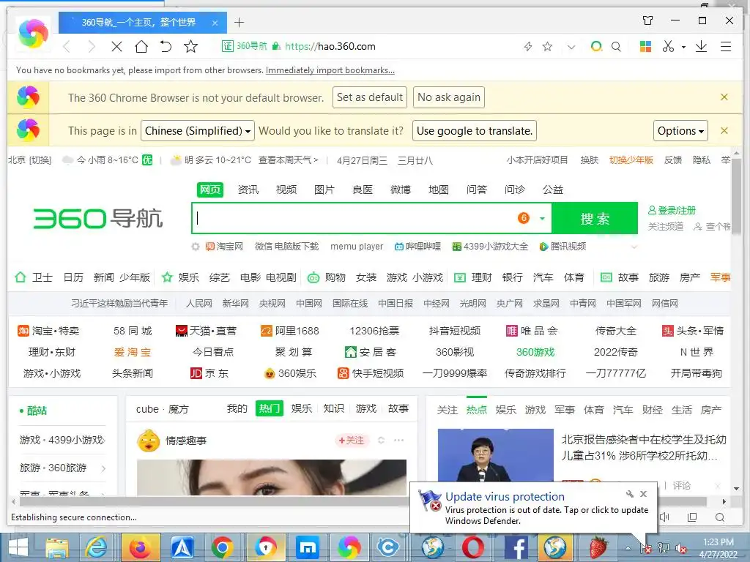Image resolution: width=750 pixels, height=562 pixels.
Task: Click the Update virus protection notification
Action: pyautogui.click(x=533, y=509)
